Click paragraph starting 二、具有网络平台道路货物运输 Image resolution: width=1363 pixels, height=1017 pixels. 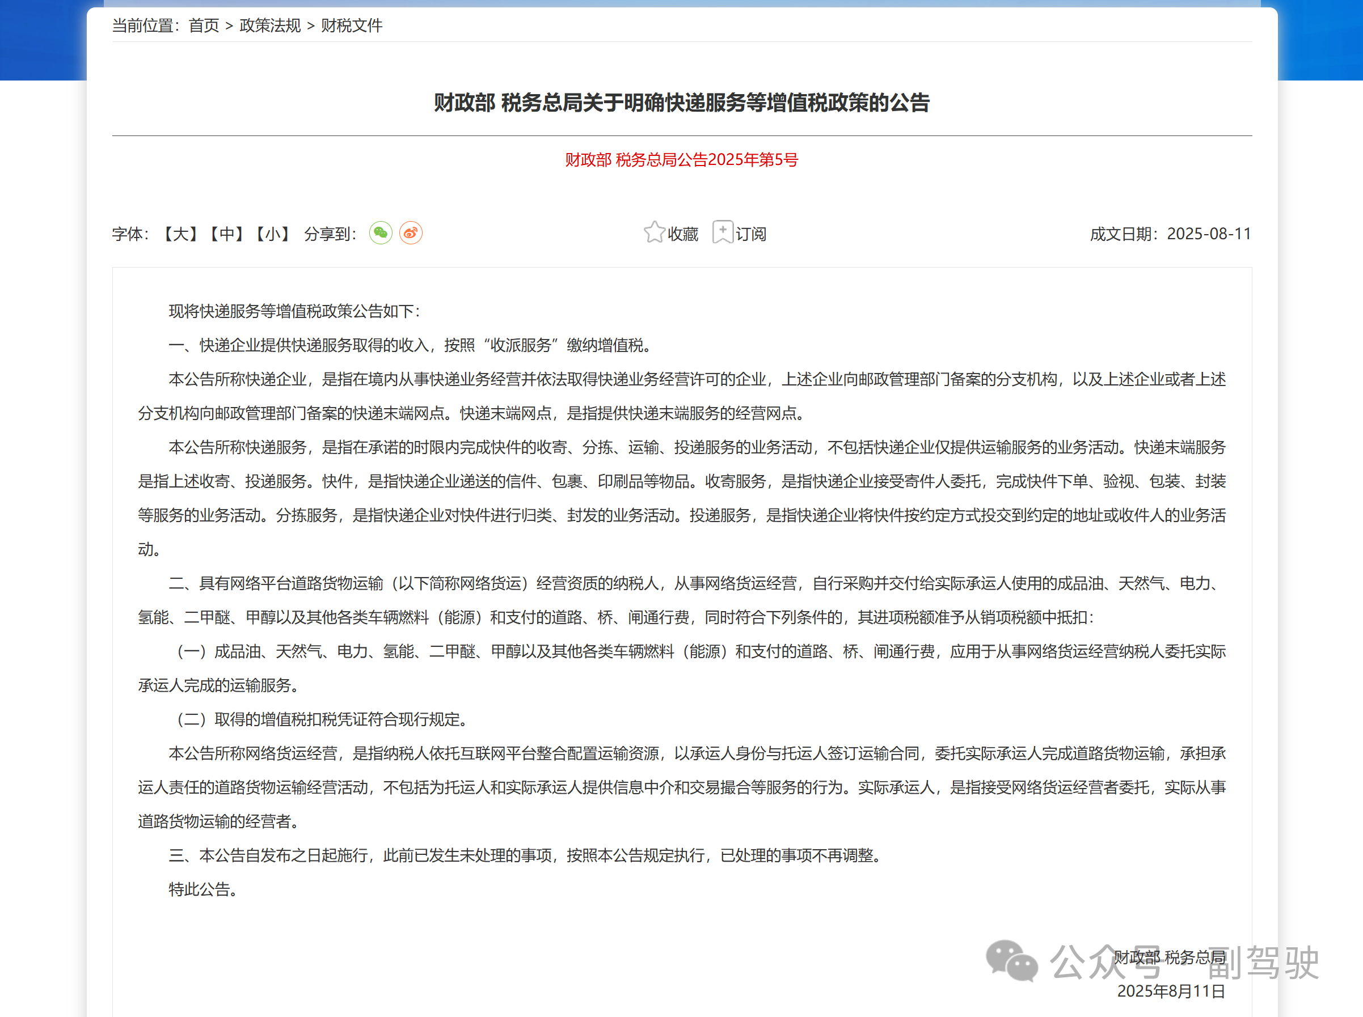click(x=682, y=600)
